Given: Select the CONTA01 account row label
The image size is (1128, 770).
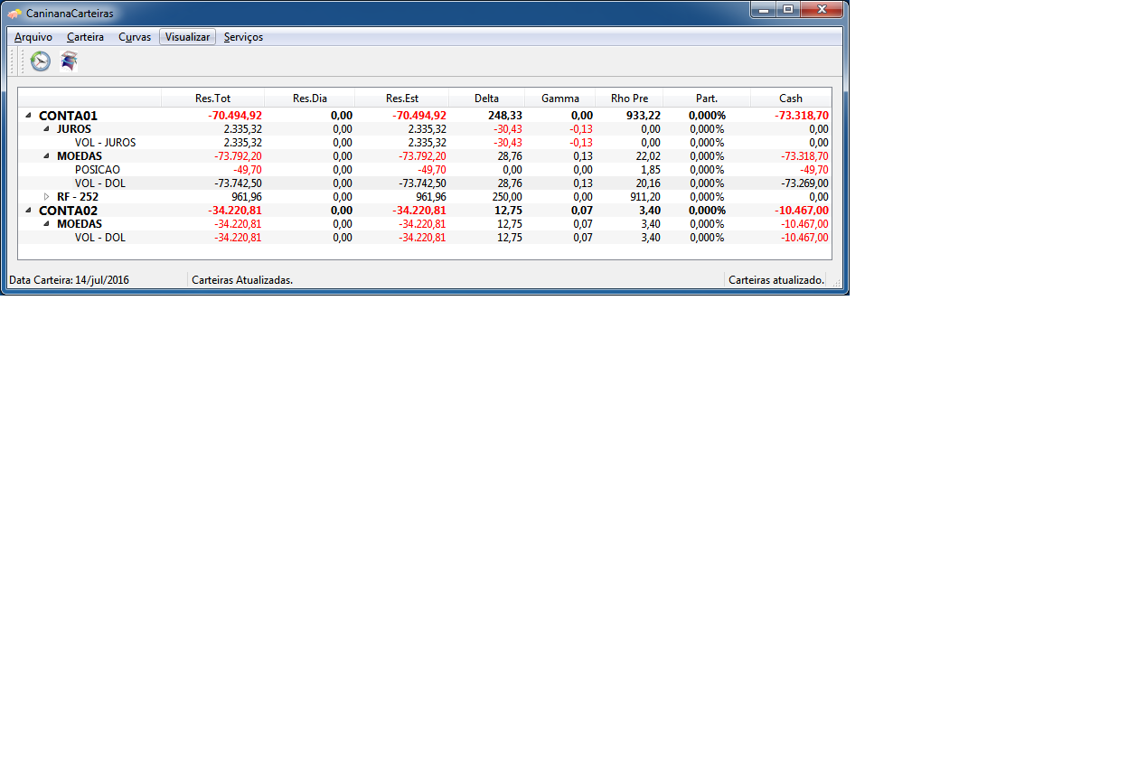Looking at the screenshot, I should pyautogui.click(x=68, y=116).
